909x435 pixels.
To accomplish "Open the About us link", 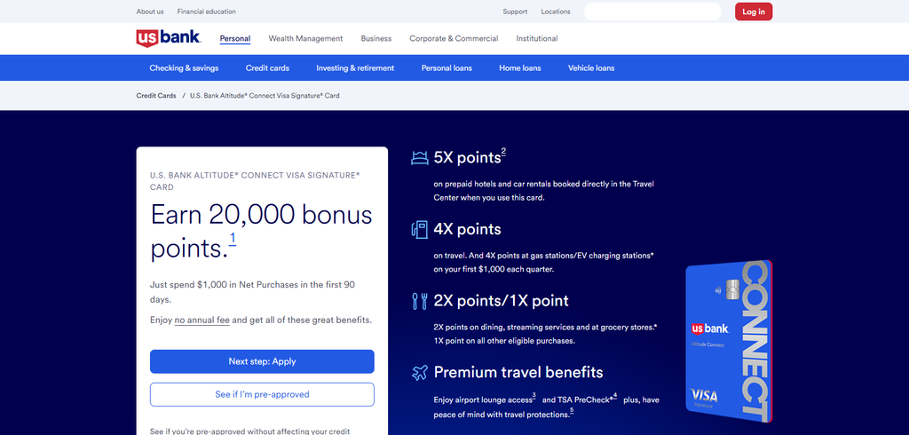I will click(150, 12).
